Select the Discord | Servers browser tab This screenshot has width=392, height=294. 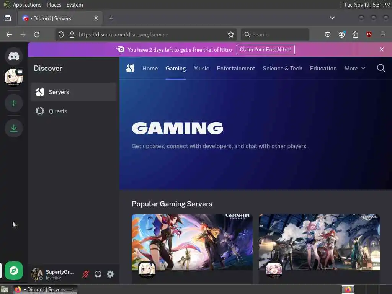[x=60, y=18]
